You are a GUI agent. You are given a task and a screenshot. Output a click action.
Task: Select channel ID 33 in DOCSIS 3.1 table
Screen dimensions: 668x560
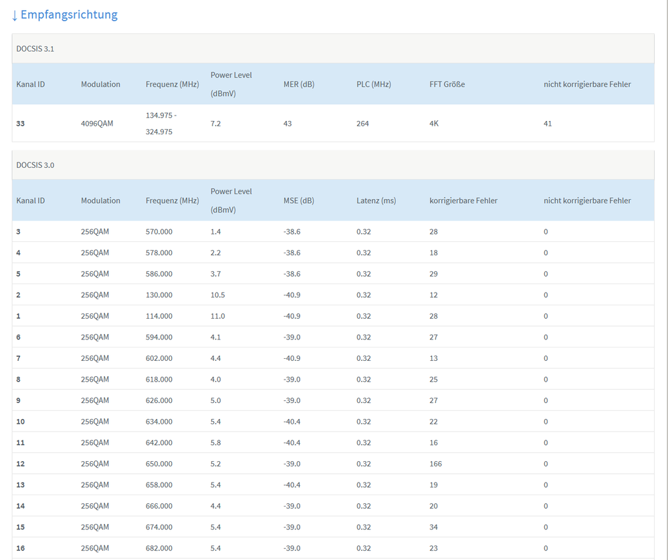coord(21,124)
